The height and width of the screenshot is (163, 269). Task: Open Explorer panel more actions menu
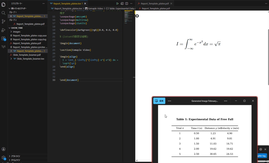pyautogui.click(x=44, y=3)
